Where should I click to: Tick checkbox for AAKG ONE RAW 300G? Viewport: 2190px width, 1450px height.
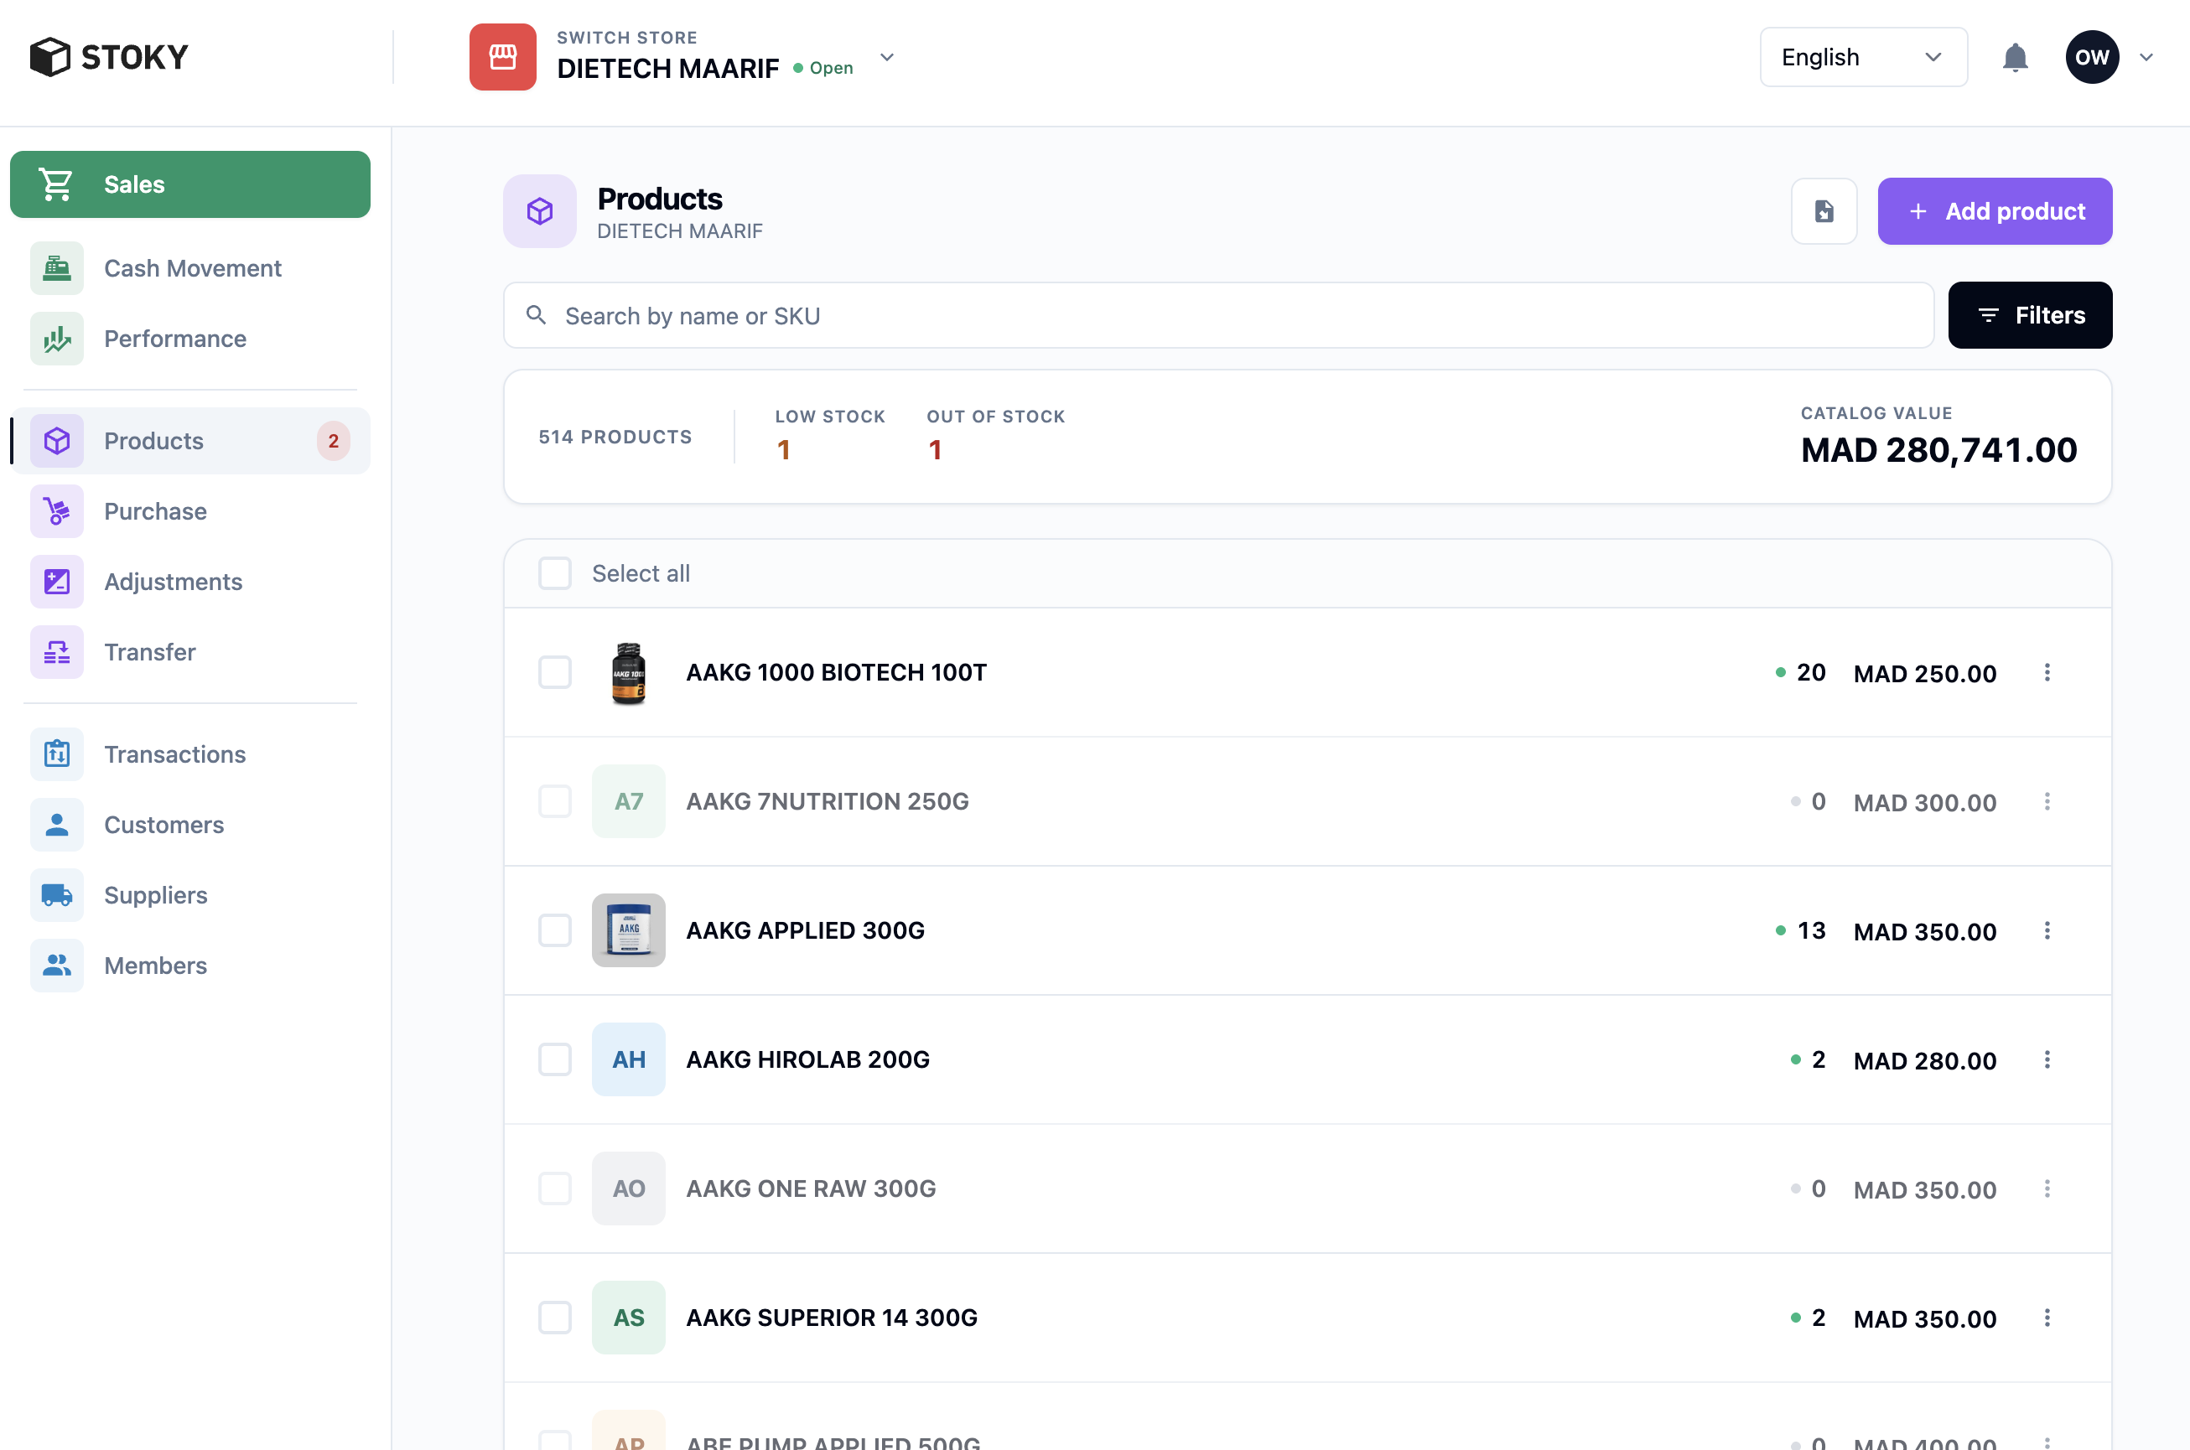tap(555, 1189)
